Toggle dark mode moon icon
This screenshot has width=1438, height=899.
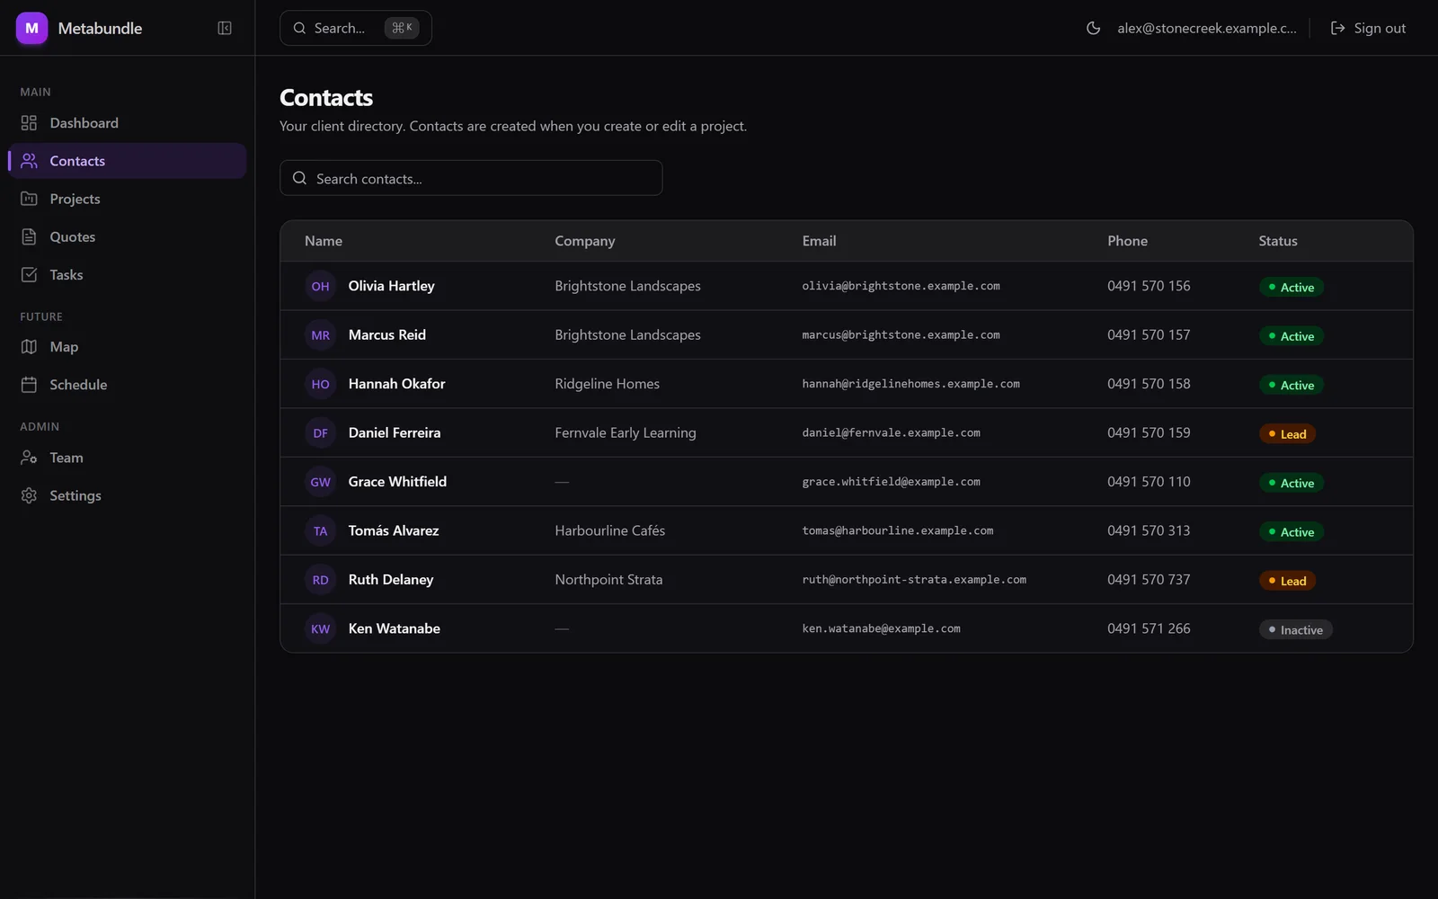click(x=1093, y=28)
